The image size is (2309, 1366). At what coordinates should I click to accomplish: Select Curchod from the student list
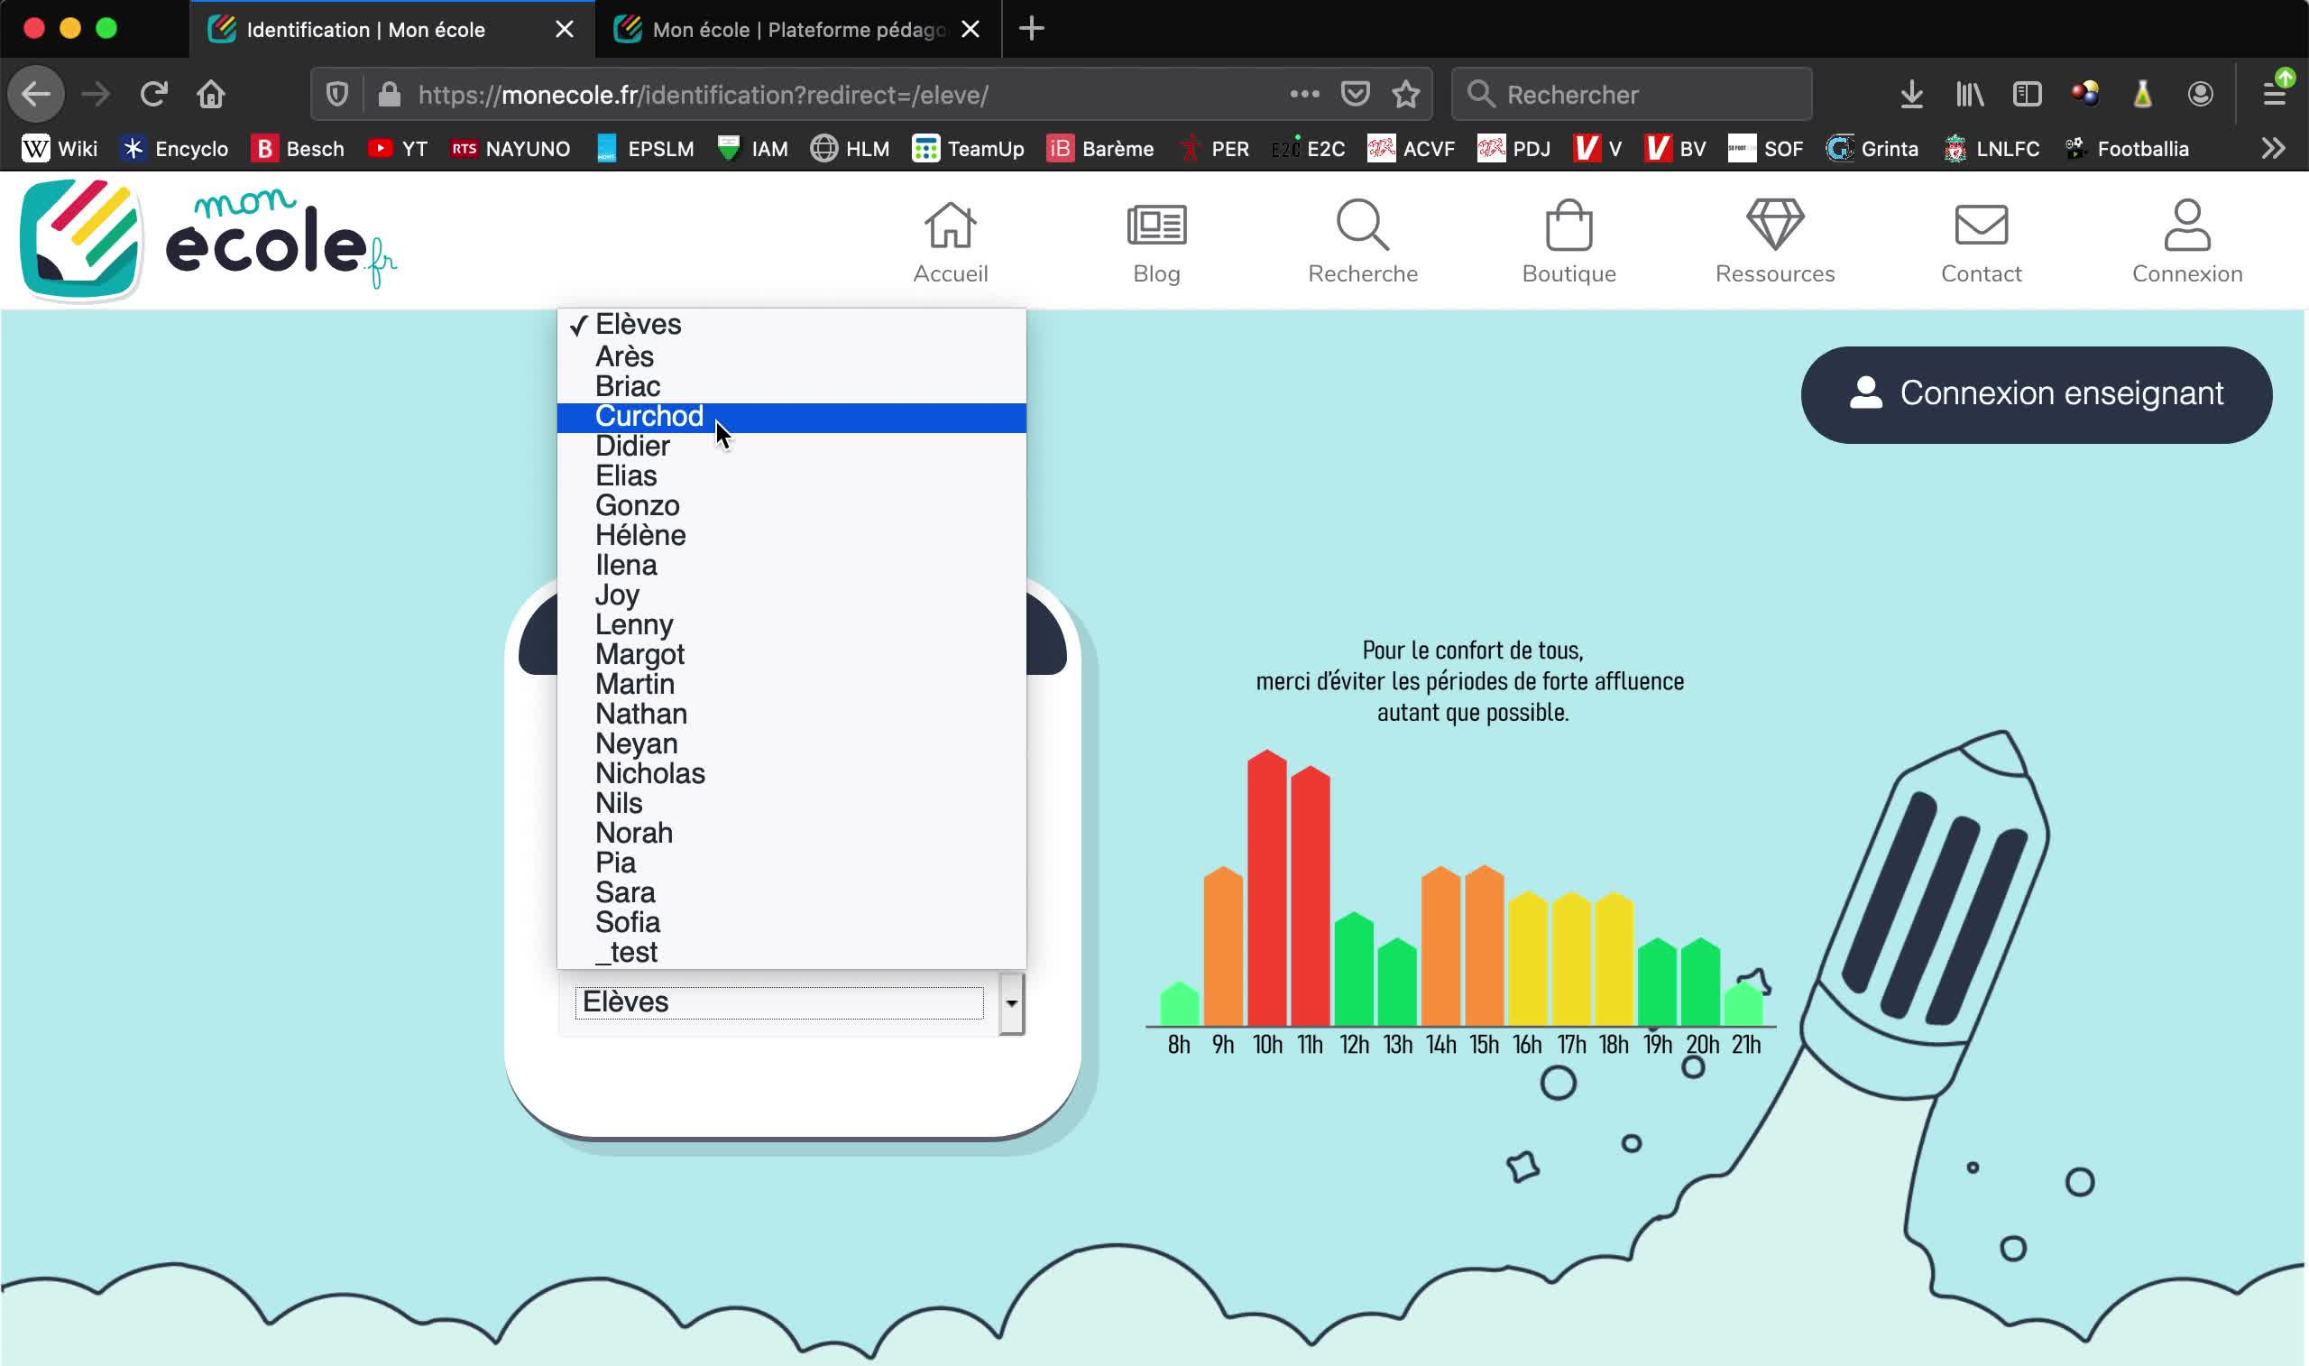click(x=649, y=417)
